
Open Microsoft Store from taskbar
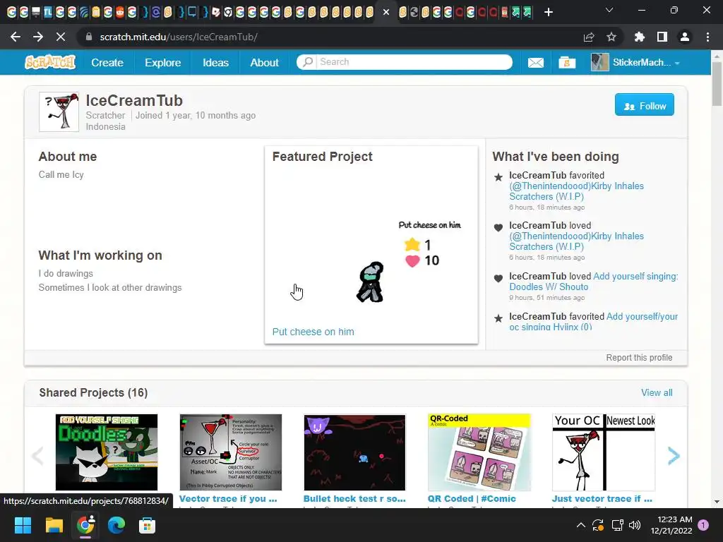click(x=147, y=525)
